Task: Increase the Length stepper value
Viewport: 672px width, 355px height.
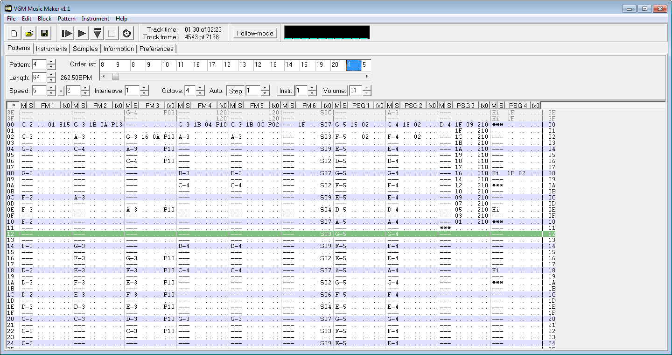Action: (x=51, y=75)
